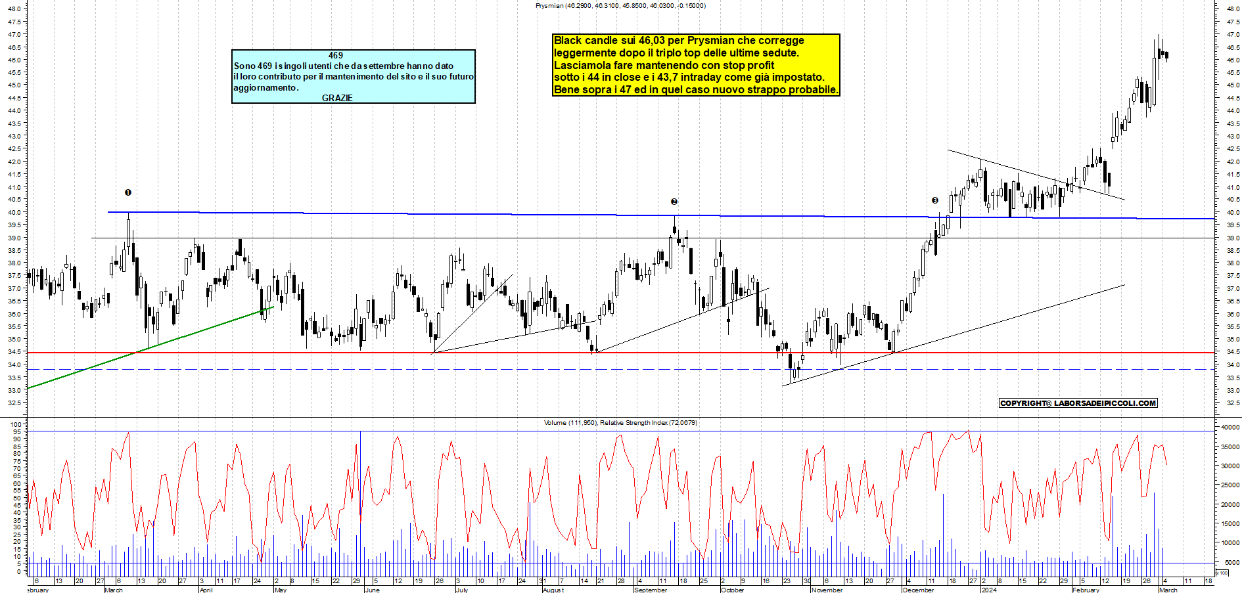This screenshot has height=593, width=1242.
Task: Click the circled number 3 breakout marker
Action: (x=935, y=200)
